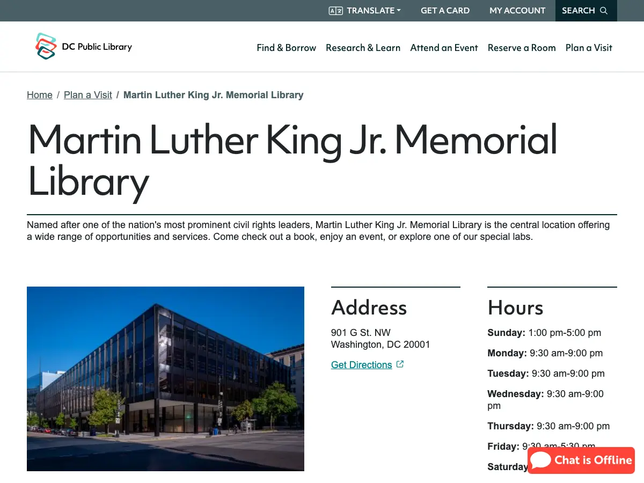This screenshot has width=644, height=483.
Task: Click the DC Public Library wordmark text
Action: click(x=97, y=47)
